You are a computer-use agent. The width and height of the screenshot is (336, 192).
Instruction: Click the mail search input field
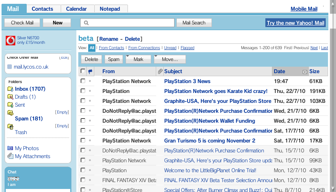[127, 22]
